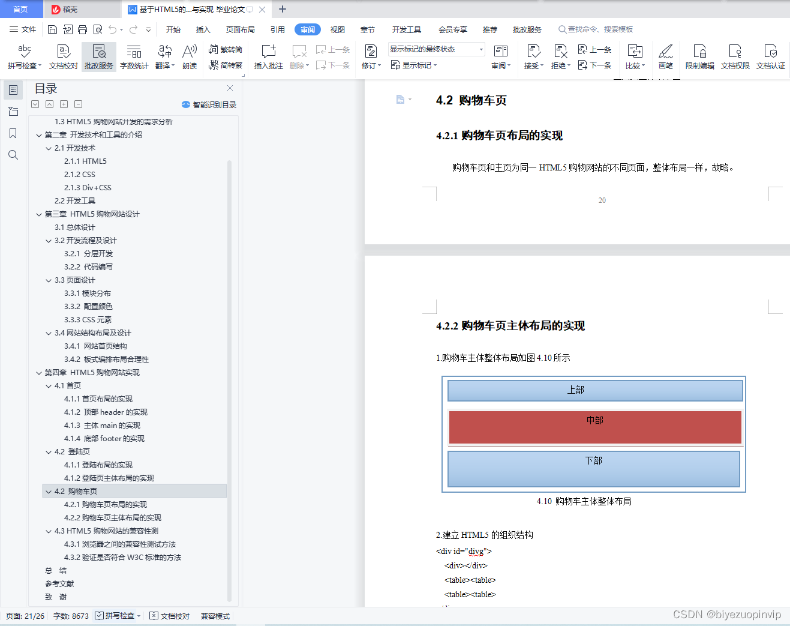Viewport: 790px width, 626px height.
Task: Open the search icon in left sidebar
Action: (13, 155)
